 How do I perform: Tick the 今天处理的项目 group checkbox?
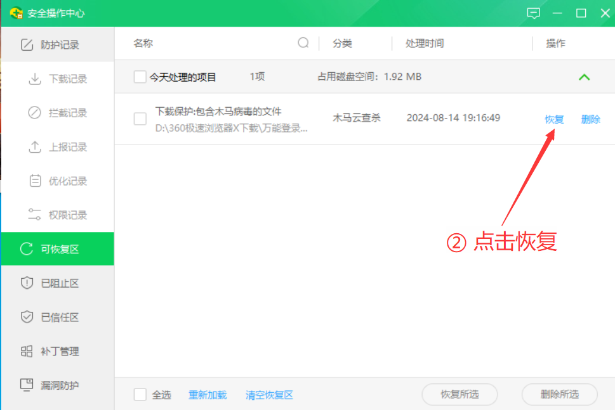click(x=140, y=77)
